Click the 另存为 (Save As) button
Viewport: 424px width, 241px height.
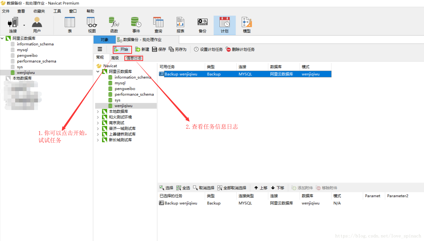point(177,49)
